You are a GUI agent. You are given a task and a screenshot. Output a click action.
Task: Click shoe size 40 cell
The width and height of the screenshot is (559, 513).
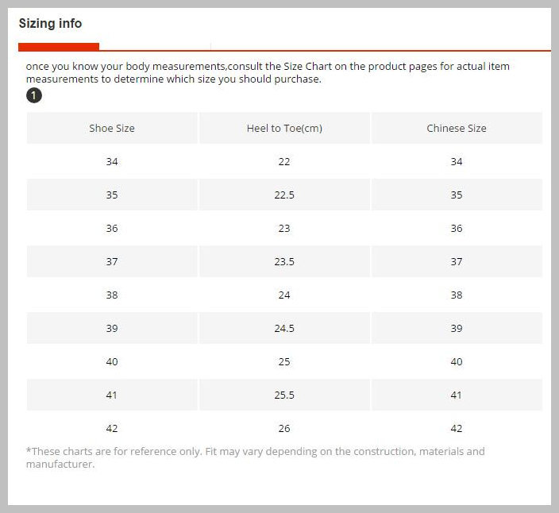[x=112, y=361]
